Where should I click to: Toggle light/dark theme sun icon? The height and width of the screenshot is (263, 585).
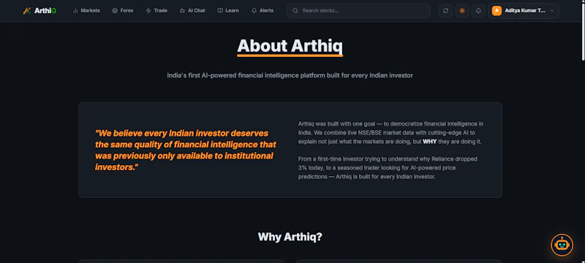coord(462,11)
